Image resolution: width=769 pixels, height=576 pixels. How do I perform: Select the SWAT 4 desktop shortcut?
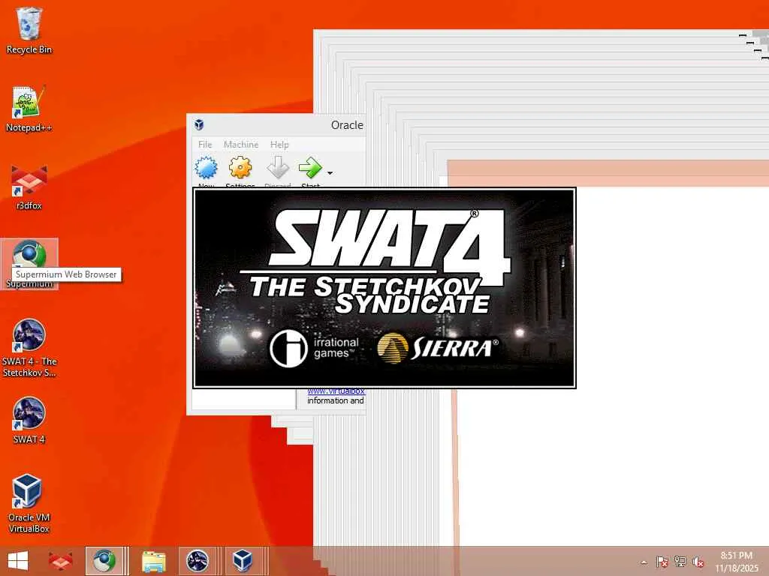pos(29,420)
